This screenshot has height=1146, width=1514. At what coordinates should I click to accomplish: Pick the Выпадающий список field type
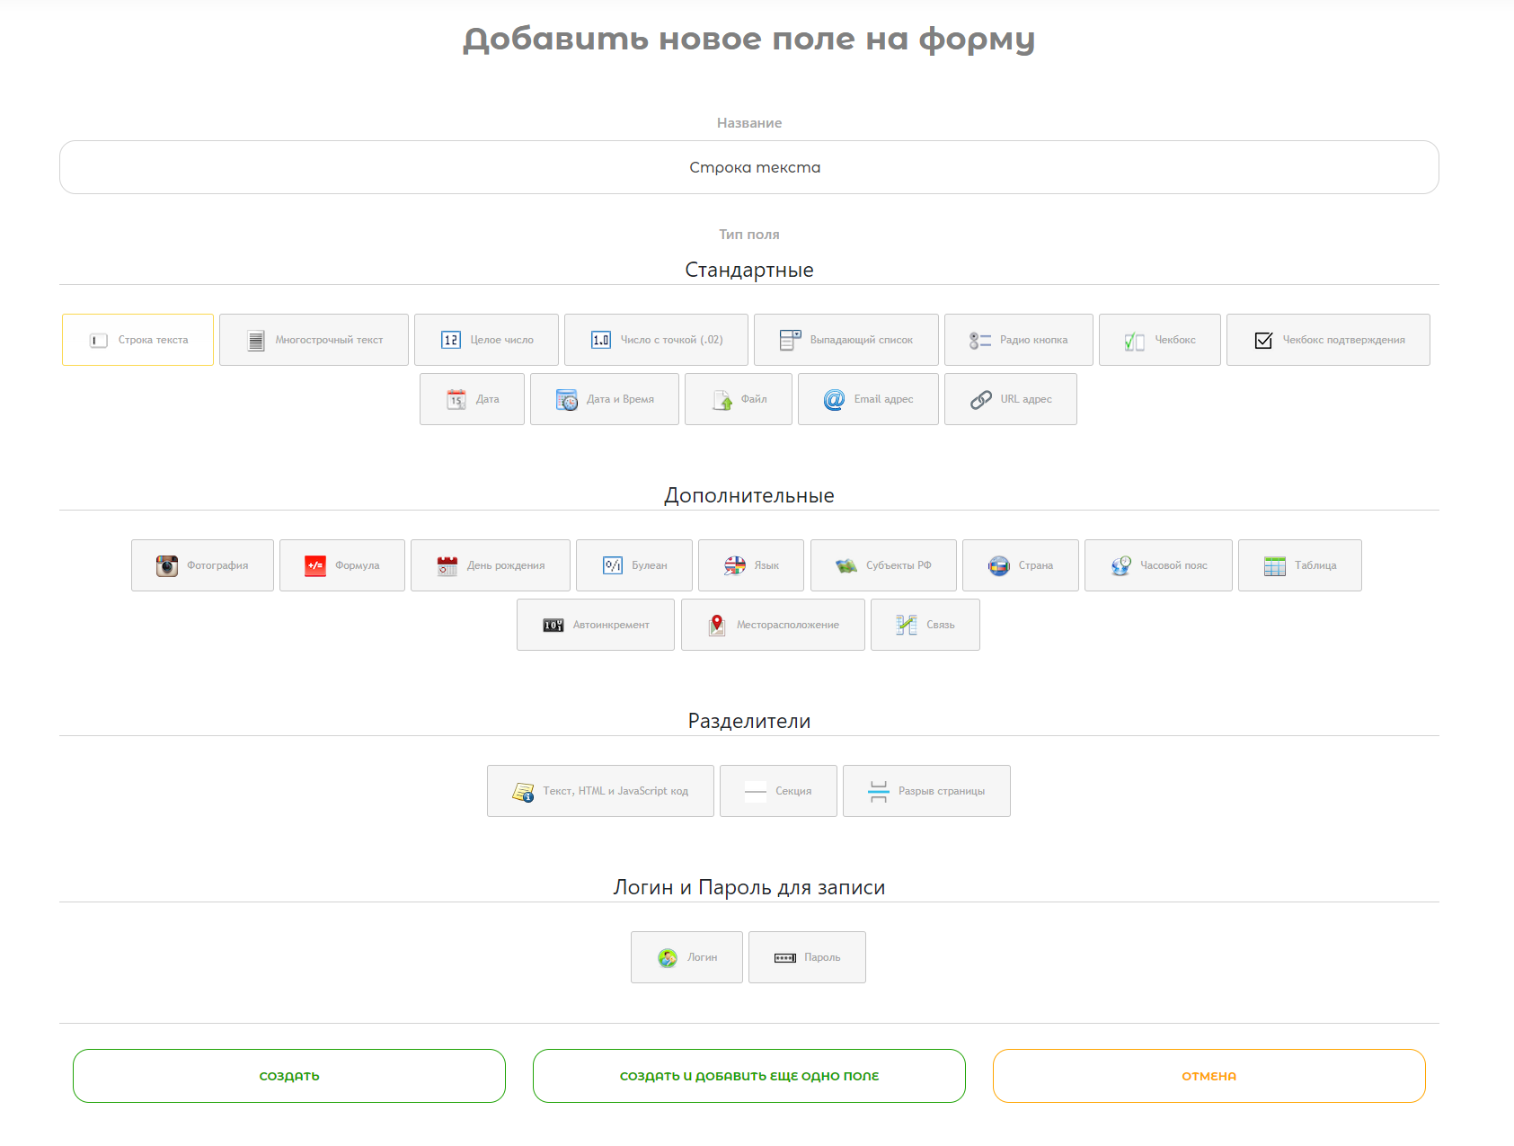coord(846,340)
